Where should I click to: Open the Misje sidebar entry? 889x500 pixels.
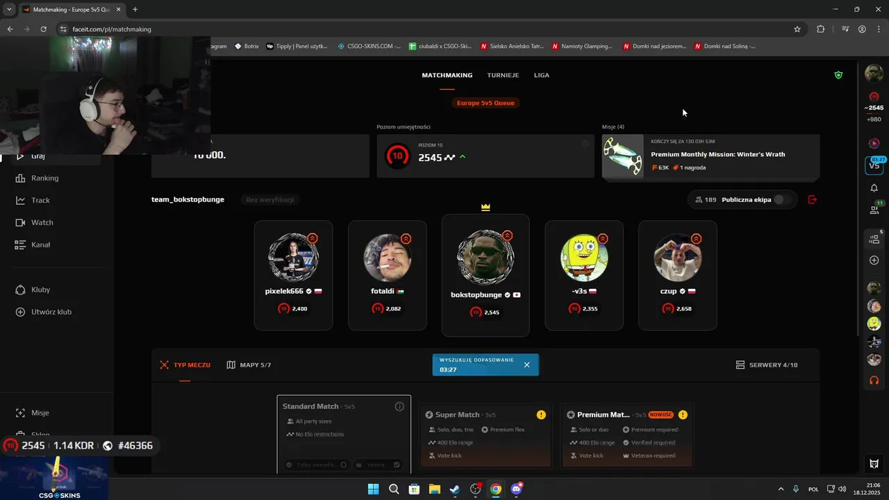[32, 412]
